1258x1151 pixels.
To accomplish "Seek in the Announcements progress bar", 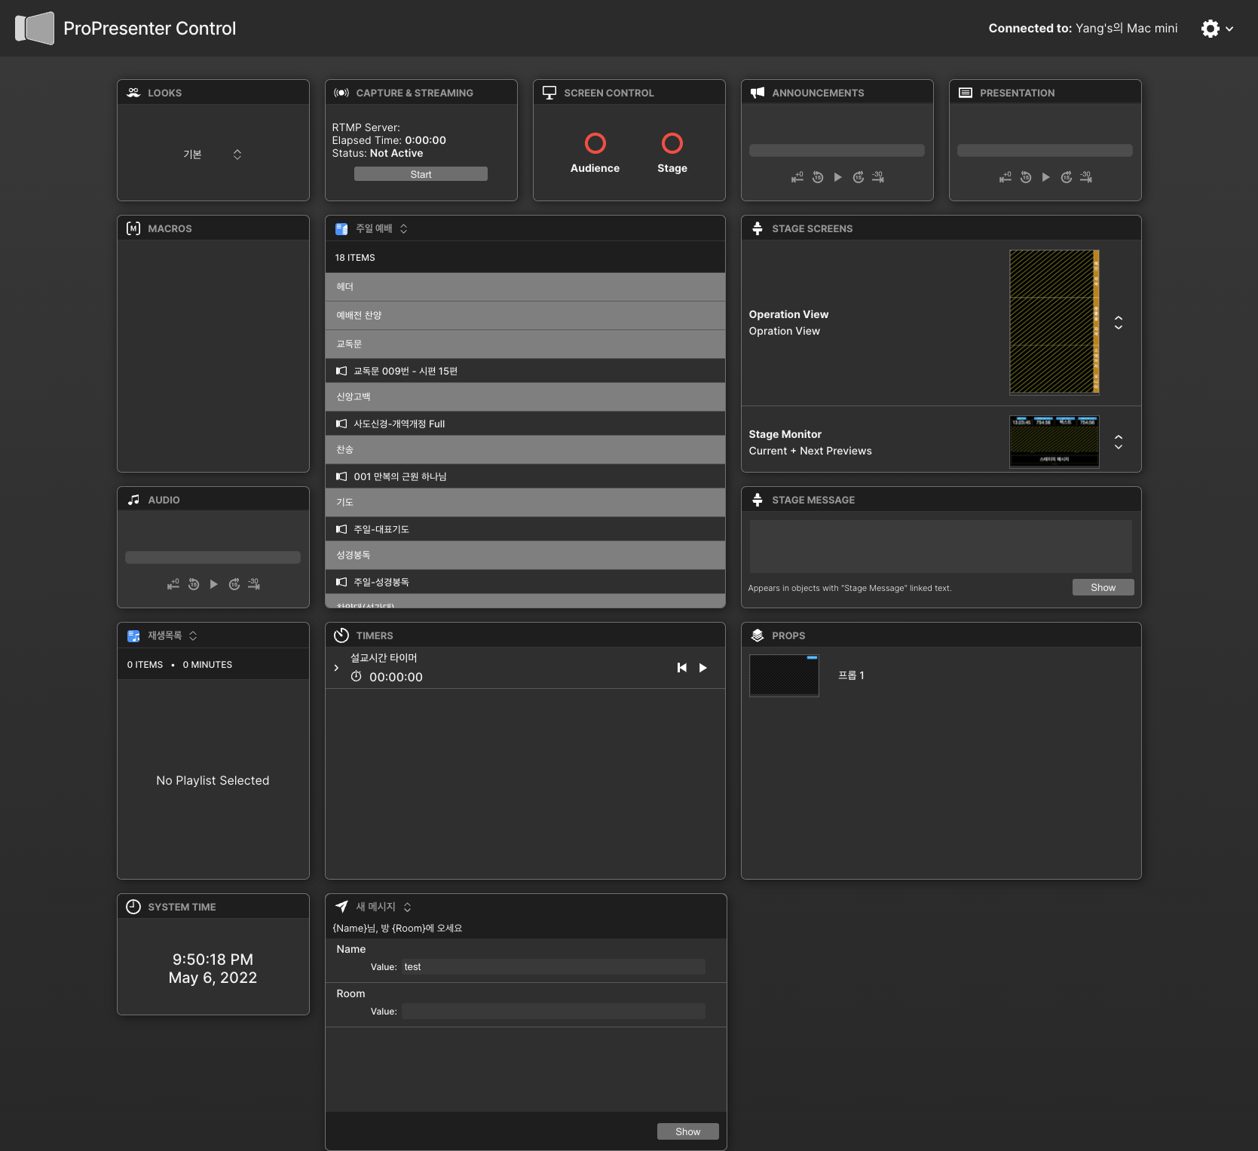I will pyautogui.click(x=837, y=150).
